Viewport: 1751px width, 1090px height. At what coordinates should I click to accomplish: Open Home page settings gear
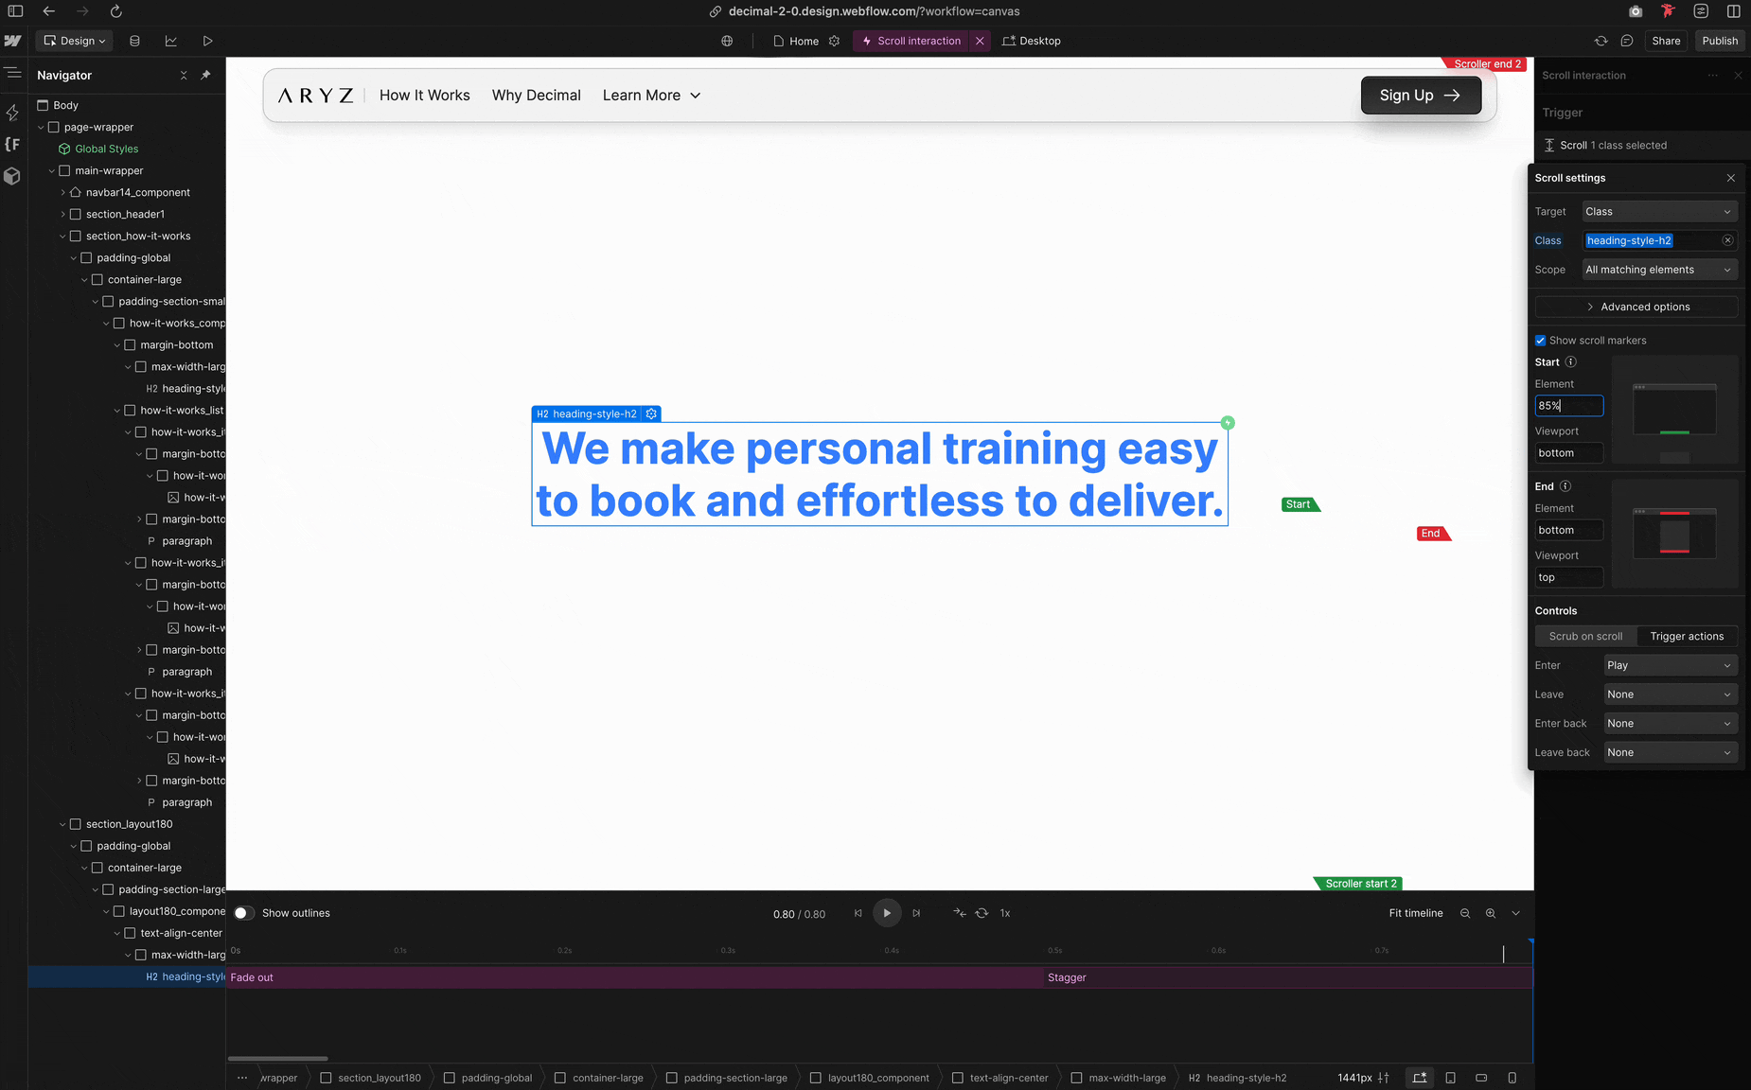pos(834,41)
